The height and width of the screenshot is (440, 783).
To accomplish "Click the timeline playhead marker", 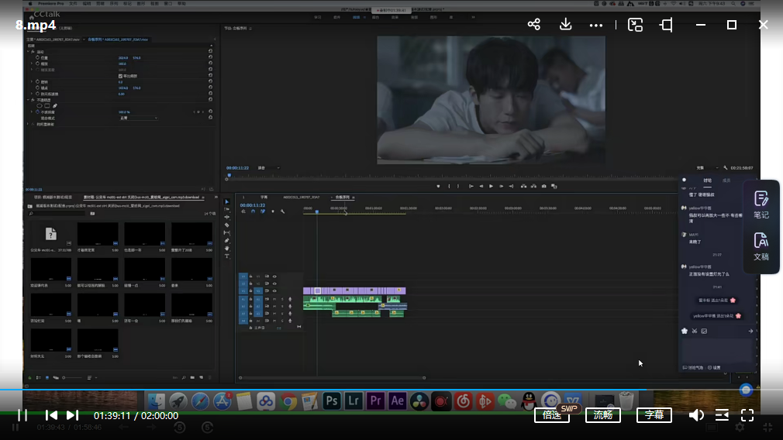I will point(316,211).
